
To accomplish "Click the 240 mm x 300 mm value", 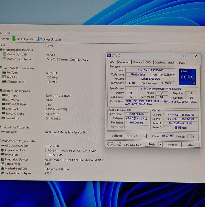I will [57, 169].
